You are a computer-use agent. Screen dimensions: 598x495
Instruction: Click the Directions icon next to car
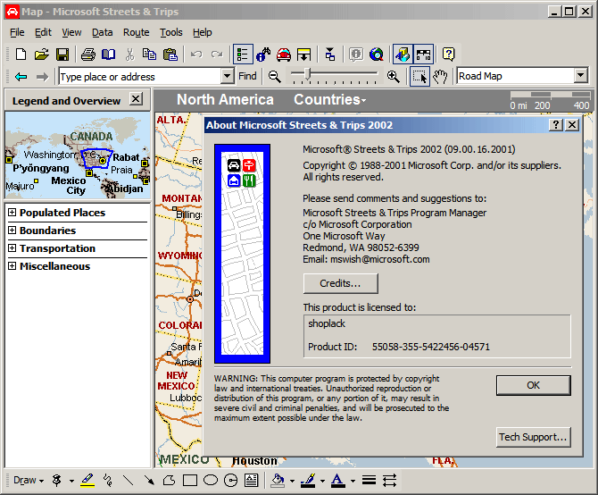[304, 55]
